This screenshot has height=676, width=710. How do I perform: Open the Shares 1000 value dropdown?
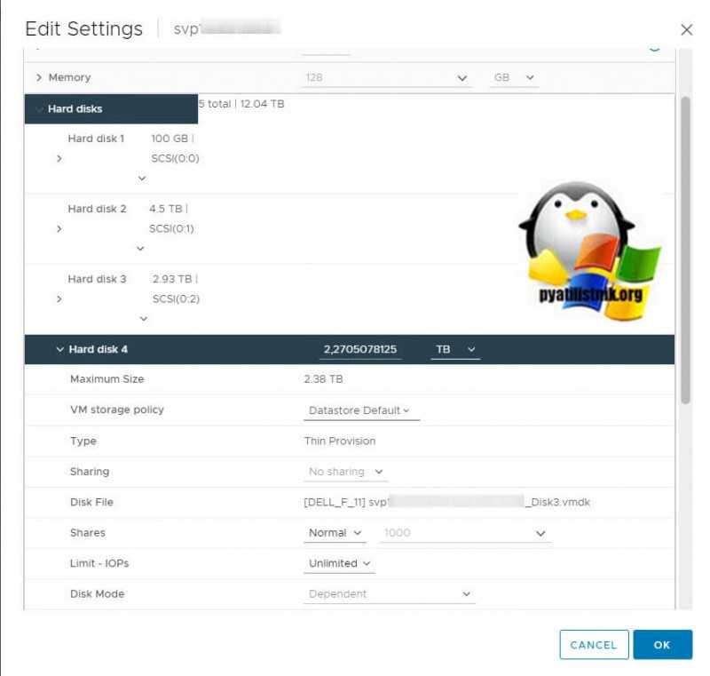point(465,533)
